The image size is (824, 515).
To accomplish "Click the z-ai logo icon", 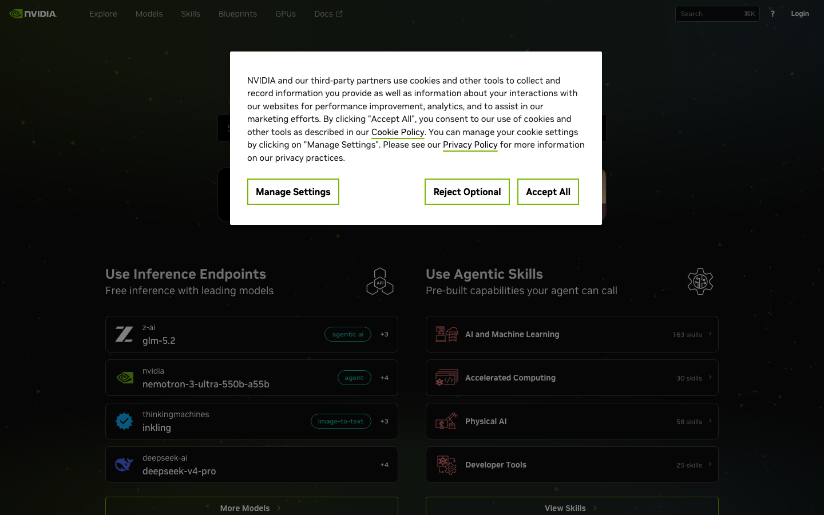I will point(124,334).
